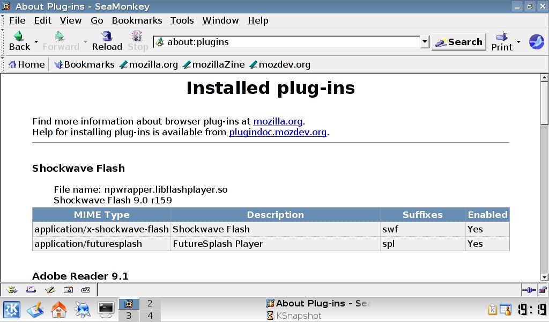Open the URL bar history dropdown
The image size is (549, 322).
click(425, 42)
